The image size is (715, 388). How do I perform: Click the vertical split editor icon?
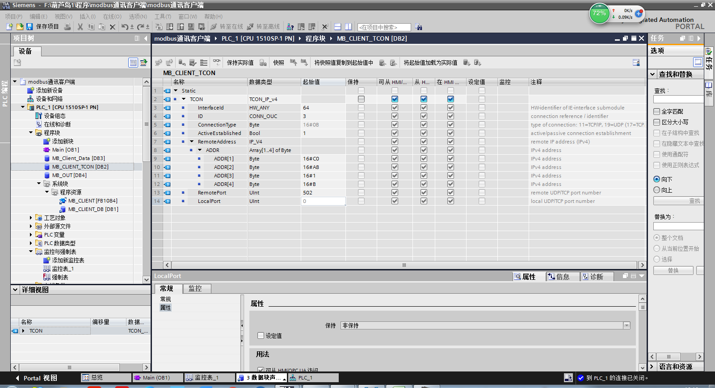(348, 27)
